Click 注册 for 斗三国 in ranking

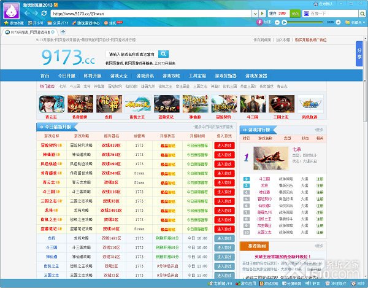(320, 179)
